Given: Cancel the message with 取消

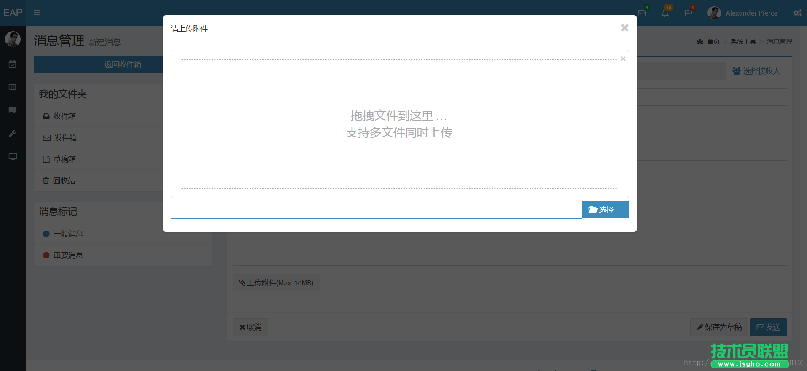Looking at the screenshot, I should 250,327.
